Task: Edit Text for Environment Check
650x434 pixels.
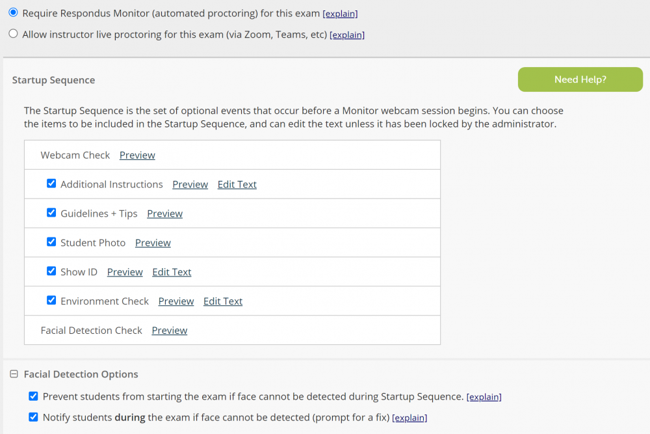Action: click(x=222, y=301)
